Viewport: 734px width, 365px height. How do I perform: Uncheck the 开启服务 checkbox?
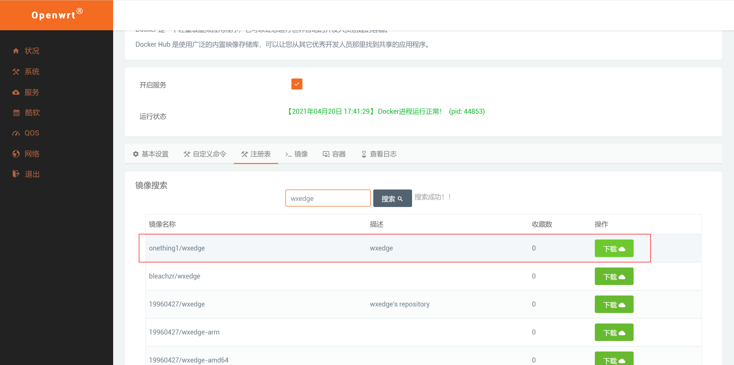click(297, 84)
